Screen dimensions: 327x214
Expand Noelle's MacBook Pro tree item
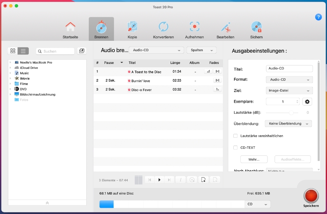point(10,62)
